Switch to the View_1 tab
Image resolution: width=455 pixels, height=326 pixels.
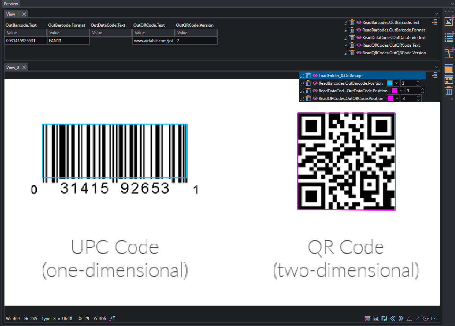(x=13, y=14)
